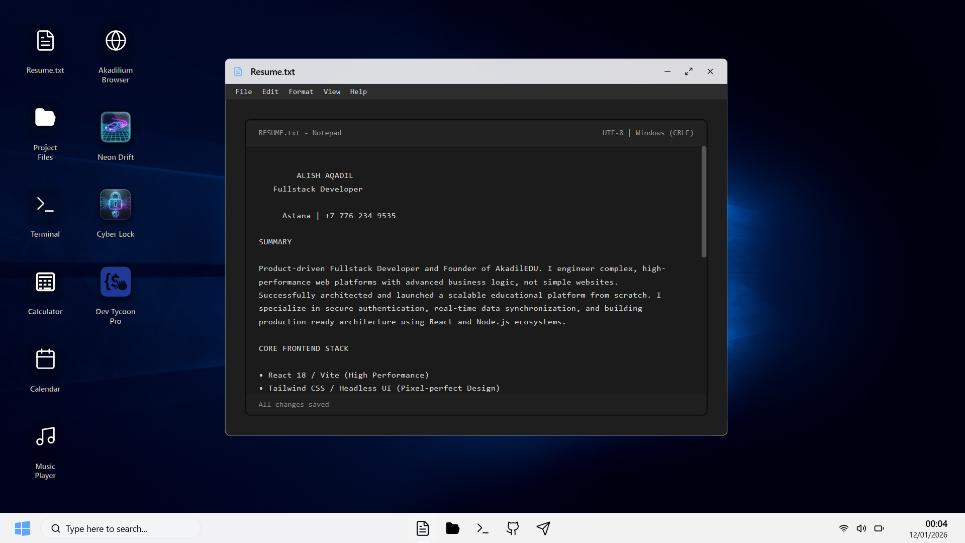Open the paper plane icon in the taskbar
The height and width of the screenshot is (543, 965).
click(x=543, y=528)
